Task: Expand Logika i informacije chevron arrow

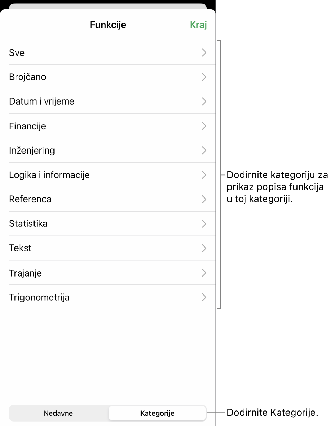Action: pos(204,175)
